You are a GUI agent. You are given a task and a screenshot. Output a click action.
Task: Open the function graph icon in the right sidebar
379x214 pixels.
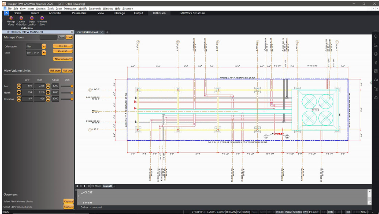click(376, 80)
